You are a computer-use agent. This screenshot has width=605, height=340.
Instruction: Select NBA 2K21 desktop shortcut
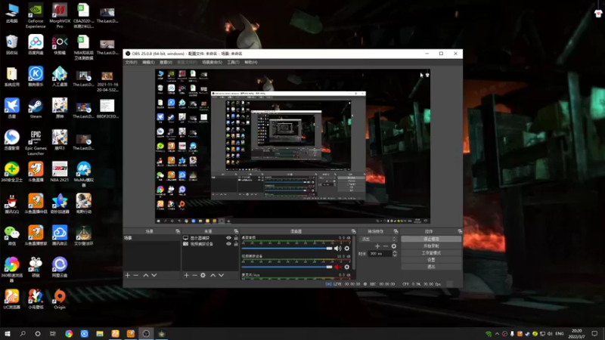(x=60, y=172)
